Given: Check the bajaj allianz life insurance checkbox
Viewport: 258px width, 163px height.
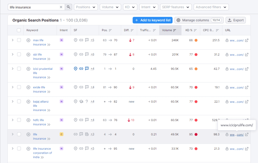Looking at the screenshot, I should [x=19, y=101].
